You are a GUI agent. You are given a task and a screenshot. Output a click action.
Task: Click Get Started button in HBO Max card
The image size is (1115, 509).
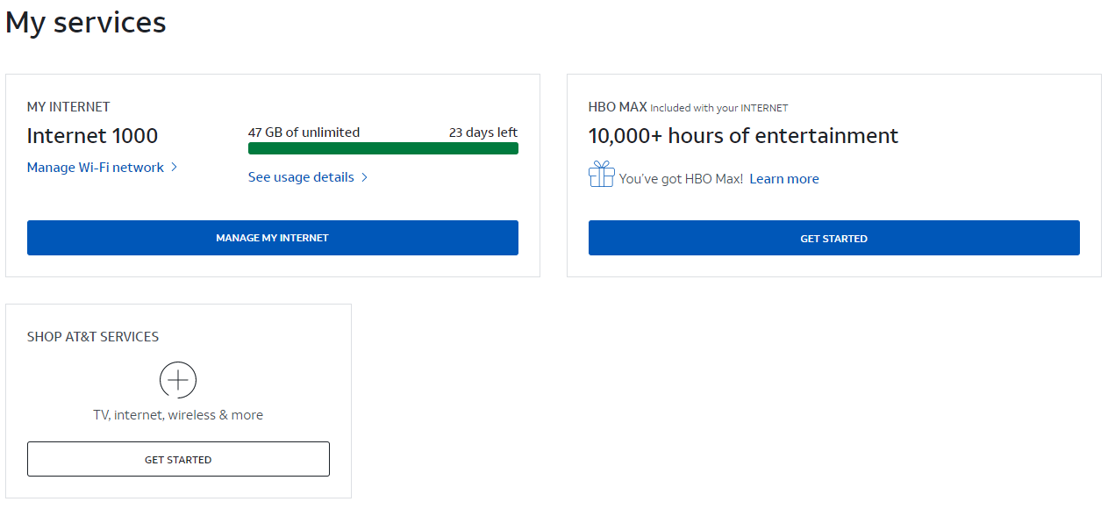coord(834,238)
